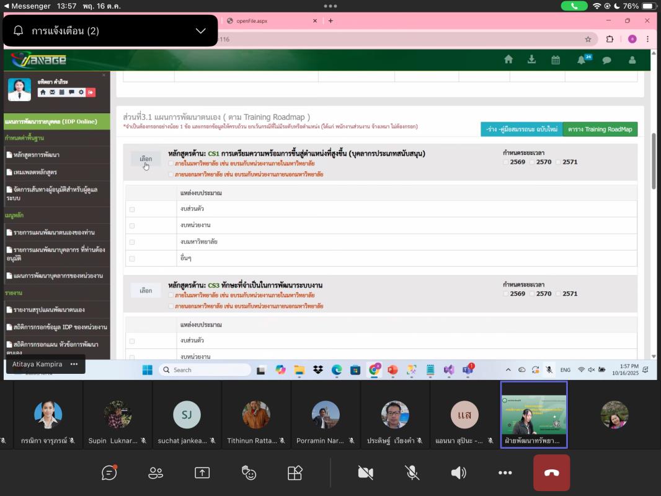
Task: Switch to the openFile.aspx browser tab
Action: point(272,20)
